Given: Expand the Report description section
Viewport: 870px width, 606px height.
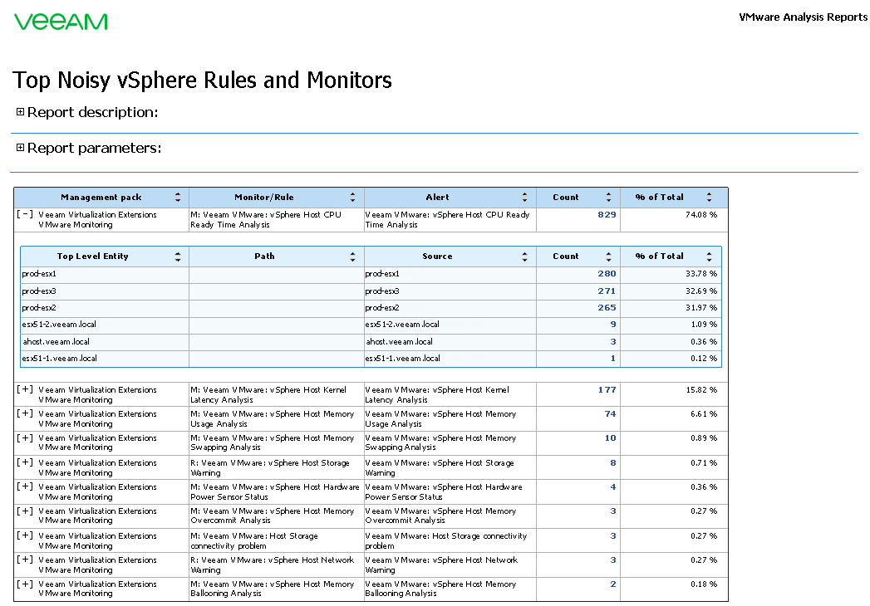Looking at the screenshot, I should coord(20,112).
